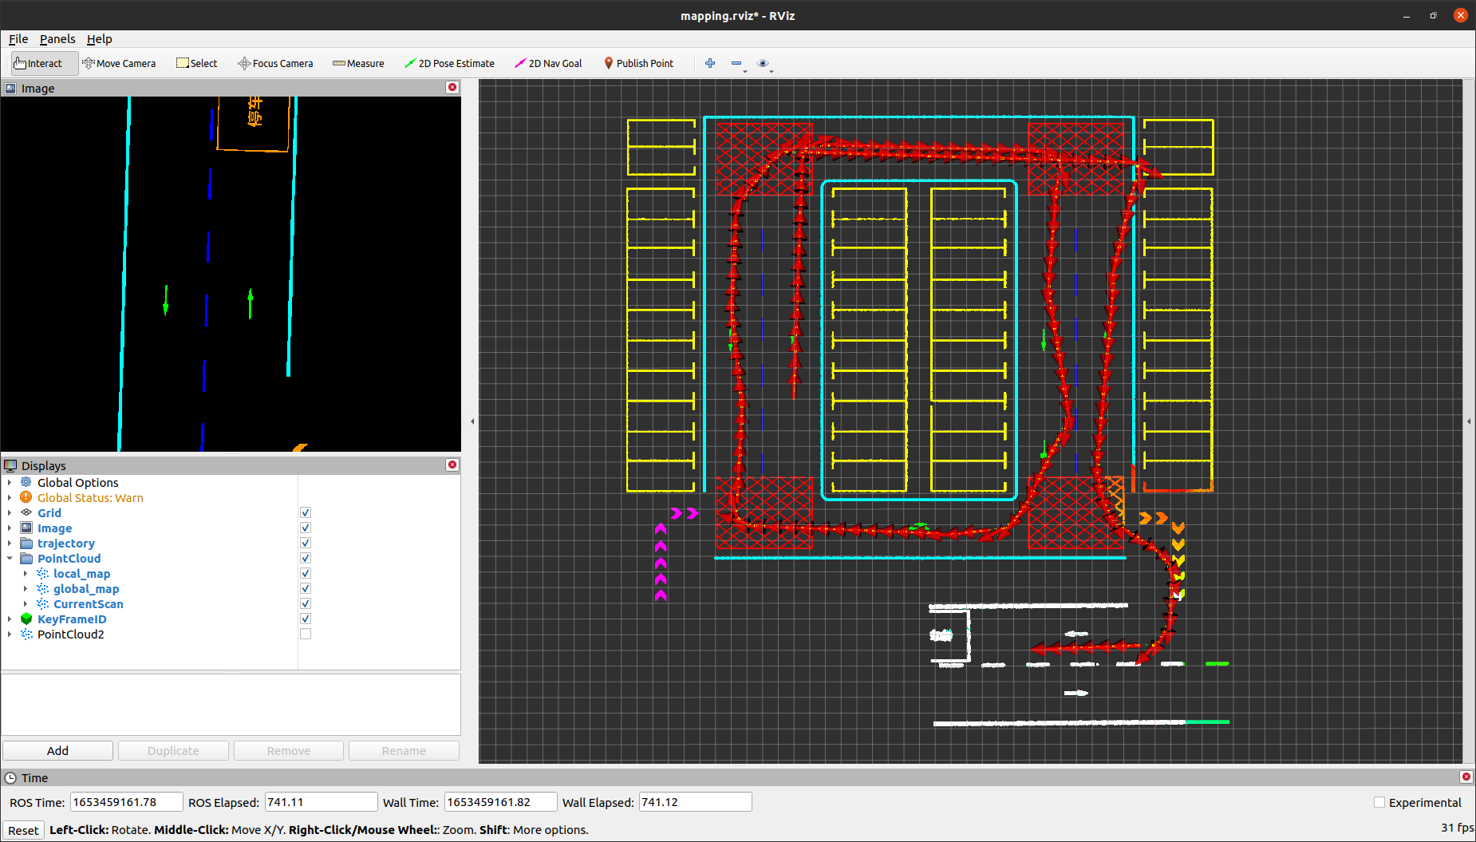Toggle the KeyFrameID checkbox

coord(306,619)
